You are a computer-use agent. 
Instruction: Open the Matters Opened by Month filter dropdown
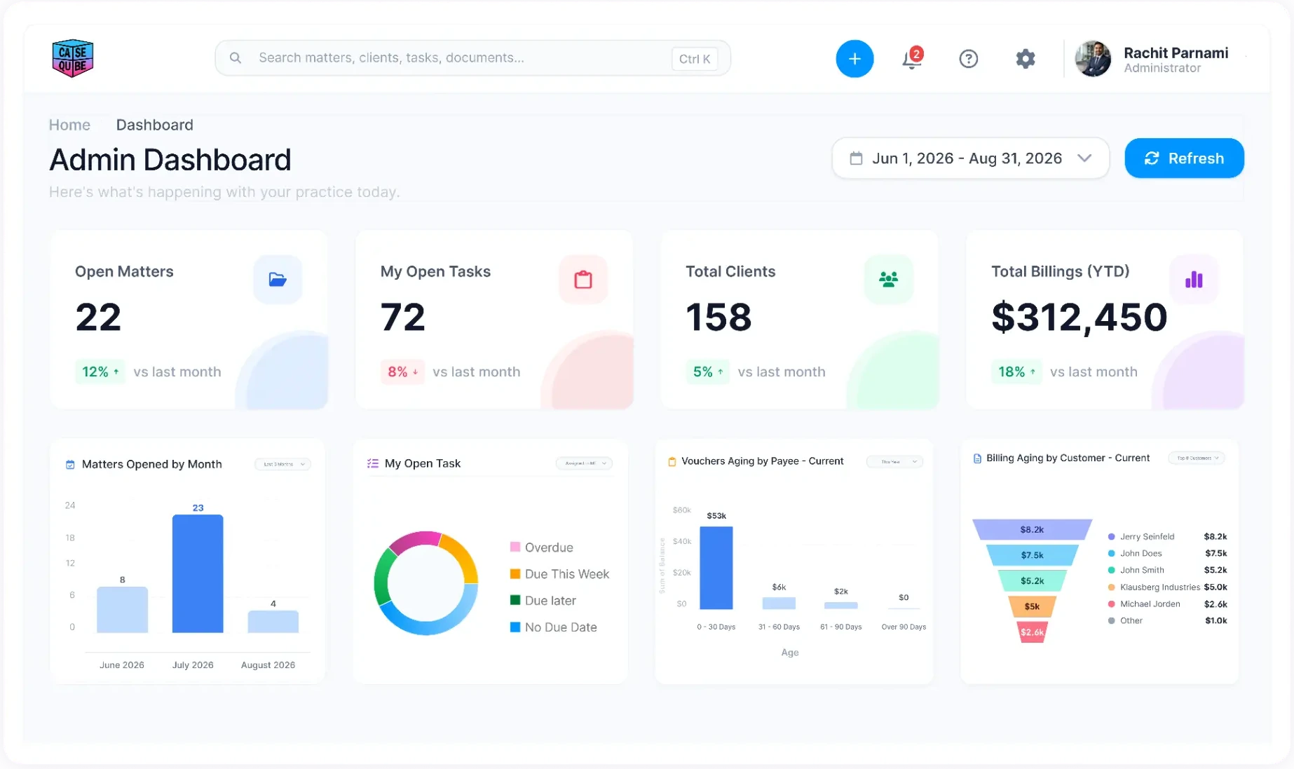[x=283, y=464]
